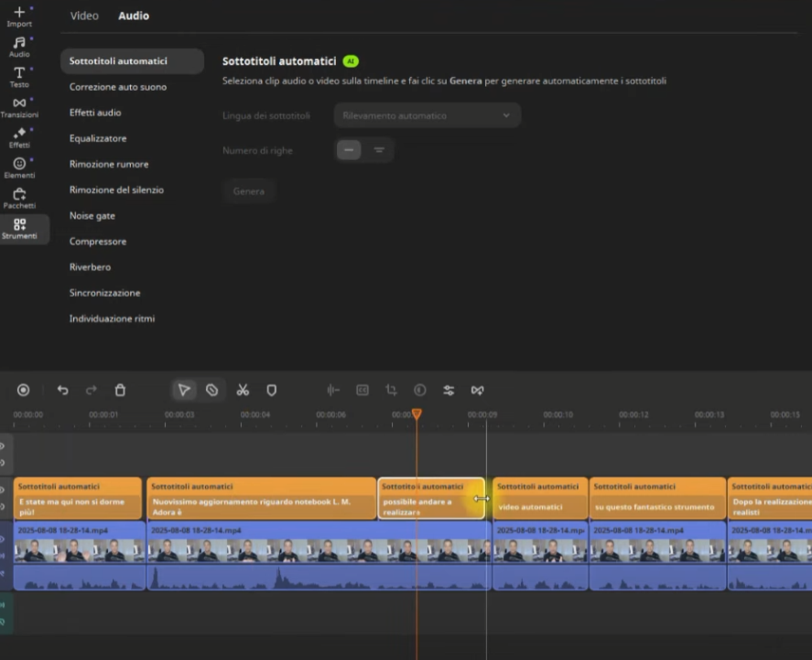Screen dimensions: 812x660
Task: Click the 00:00:10 mark on the ruler
Action: [x=558, y=415]
